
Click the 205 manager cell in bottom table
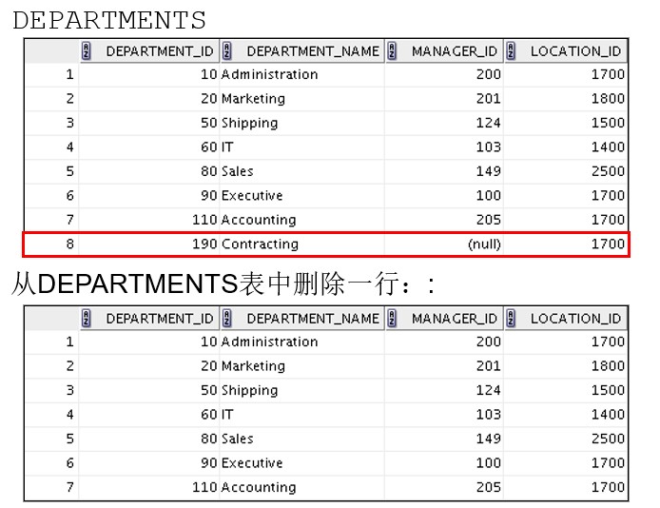click(x=444, y=487)
